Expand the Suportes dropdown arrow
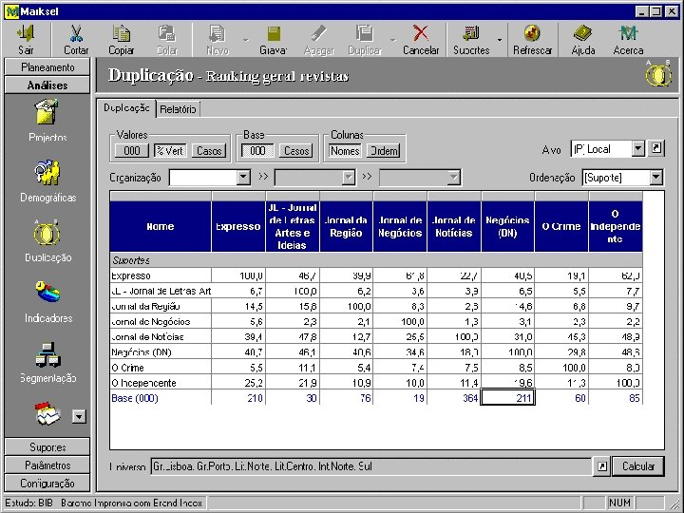Screen dimensions: 684x513 tap(500, 40)
